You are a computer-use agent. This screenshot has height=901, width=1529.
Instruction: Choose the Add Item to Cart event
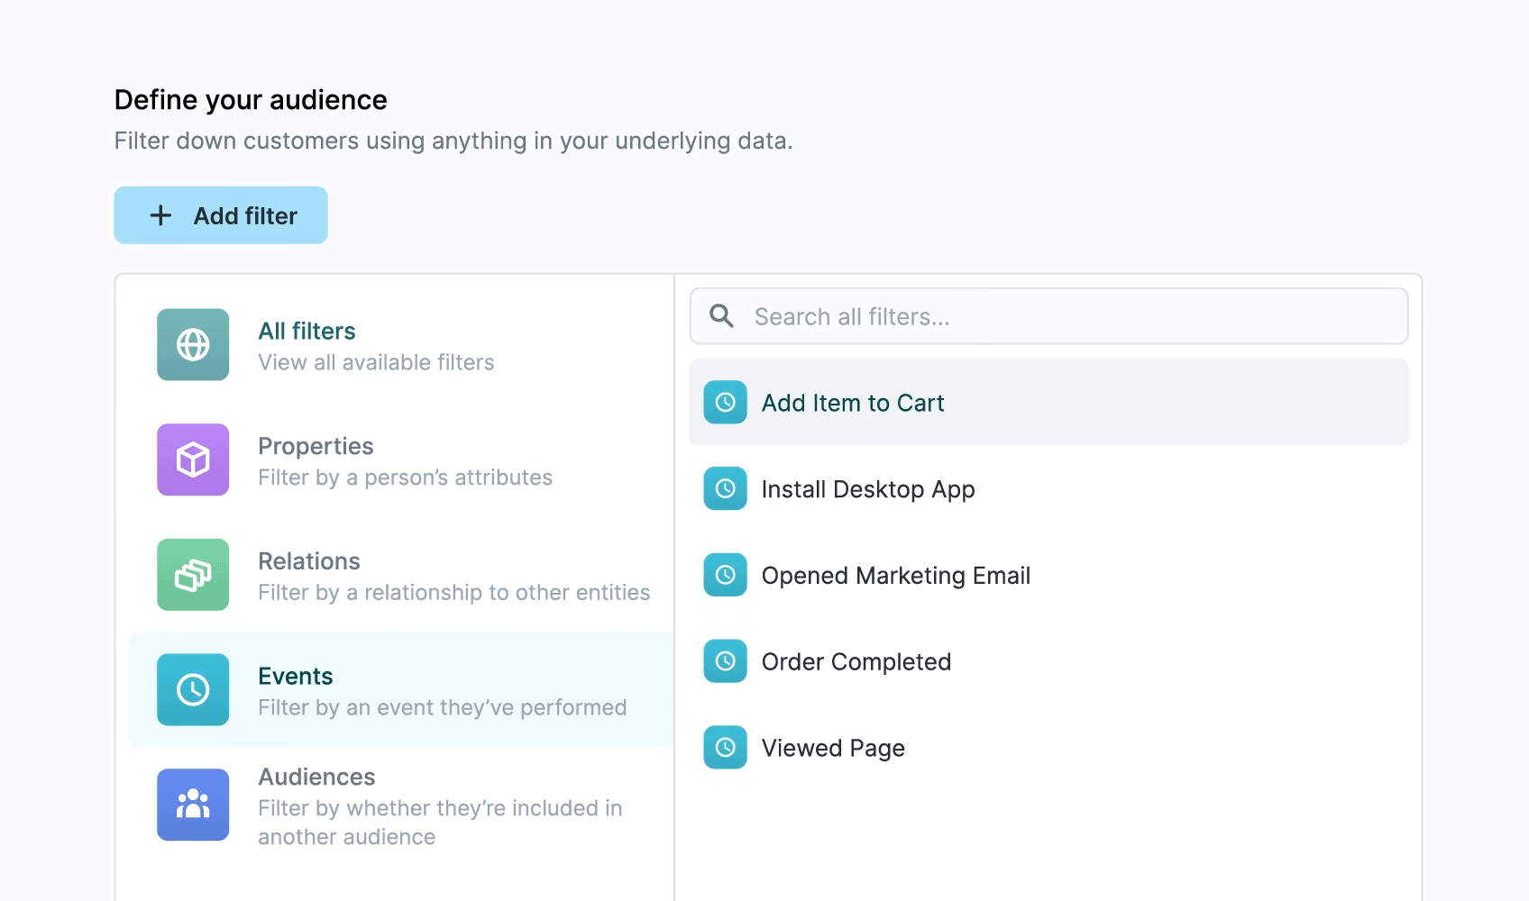[1048, 402]
